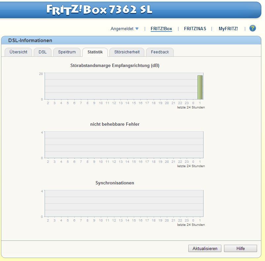This screenshot has width=265, height=261.
Task: Go to FRITZ!NAS
Action: [195, 29]
